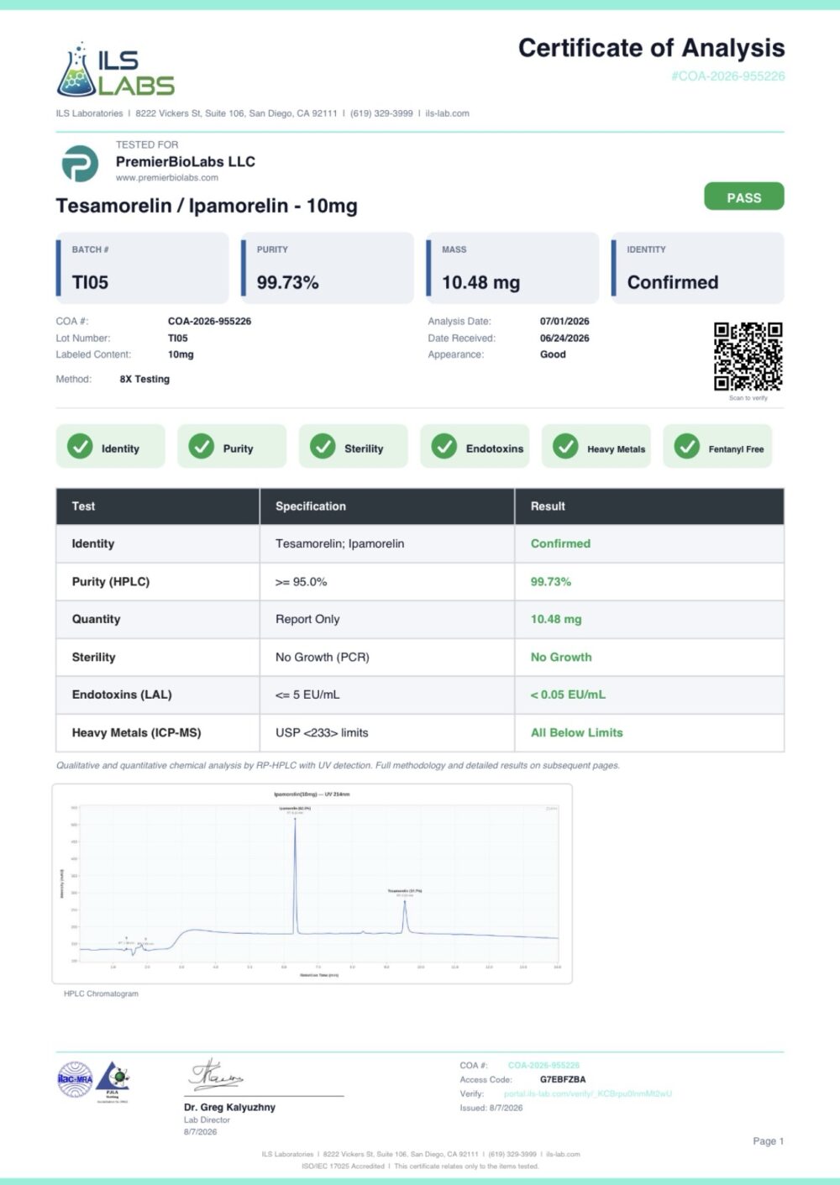
Task: Click the green 'Confirmed' result in table
Action: 560,543
